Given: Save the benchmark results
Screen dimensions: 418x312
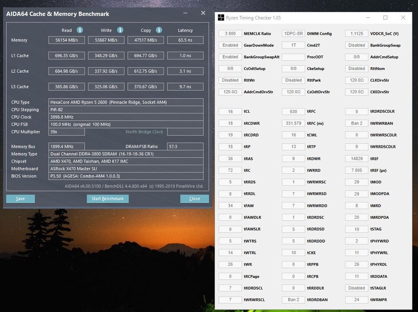Looking at the screenshot, I should click(x=20, y=198).
